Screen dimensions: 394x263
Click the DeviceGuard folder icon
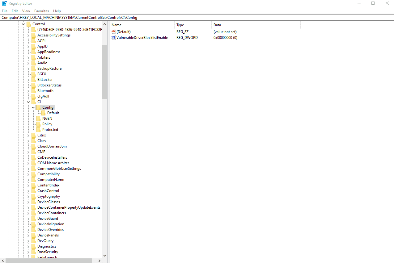[x=33, y=218]
